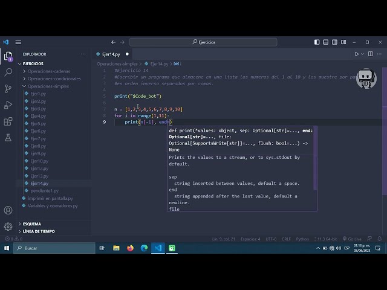The height and width of the screenshot is (290, 387).
Task: Open the Source Control view icon
Action: (x=8, y=89)
